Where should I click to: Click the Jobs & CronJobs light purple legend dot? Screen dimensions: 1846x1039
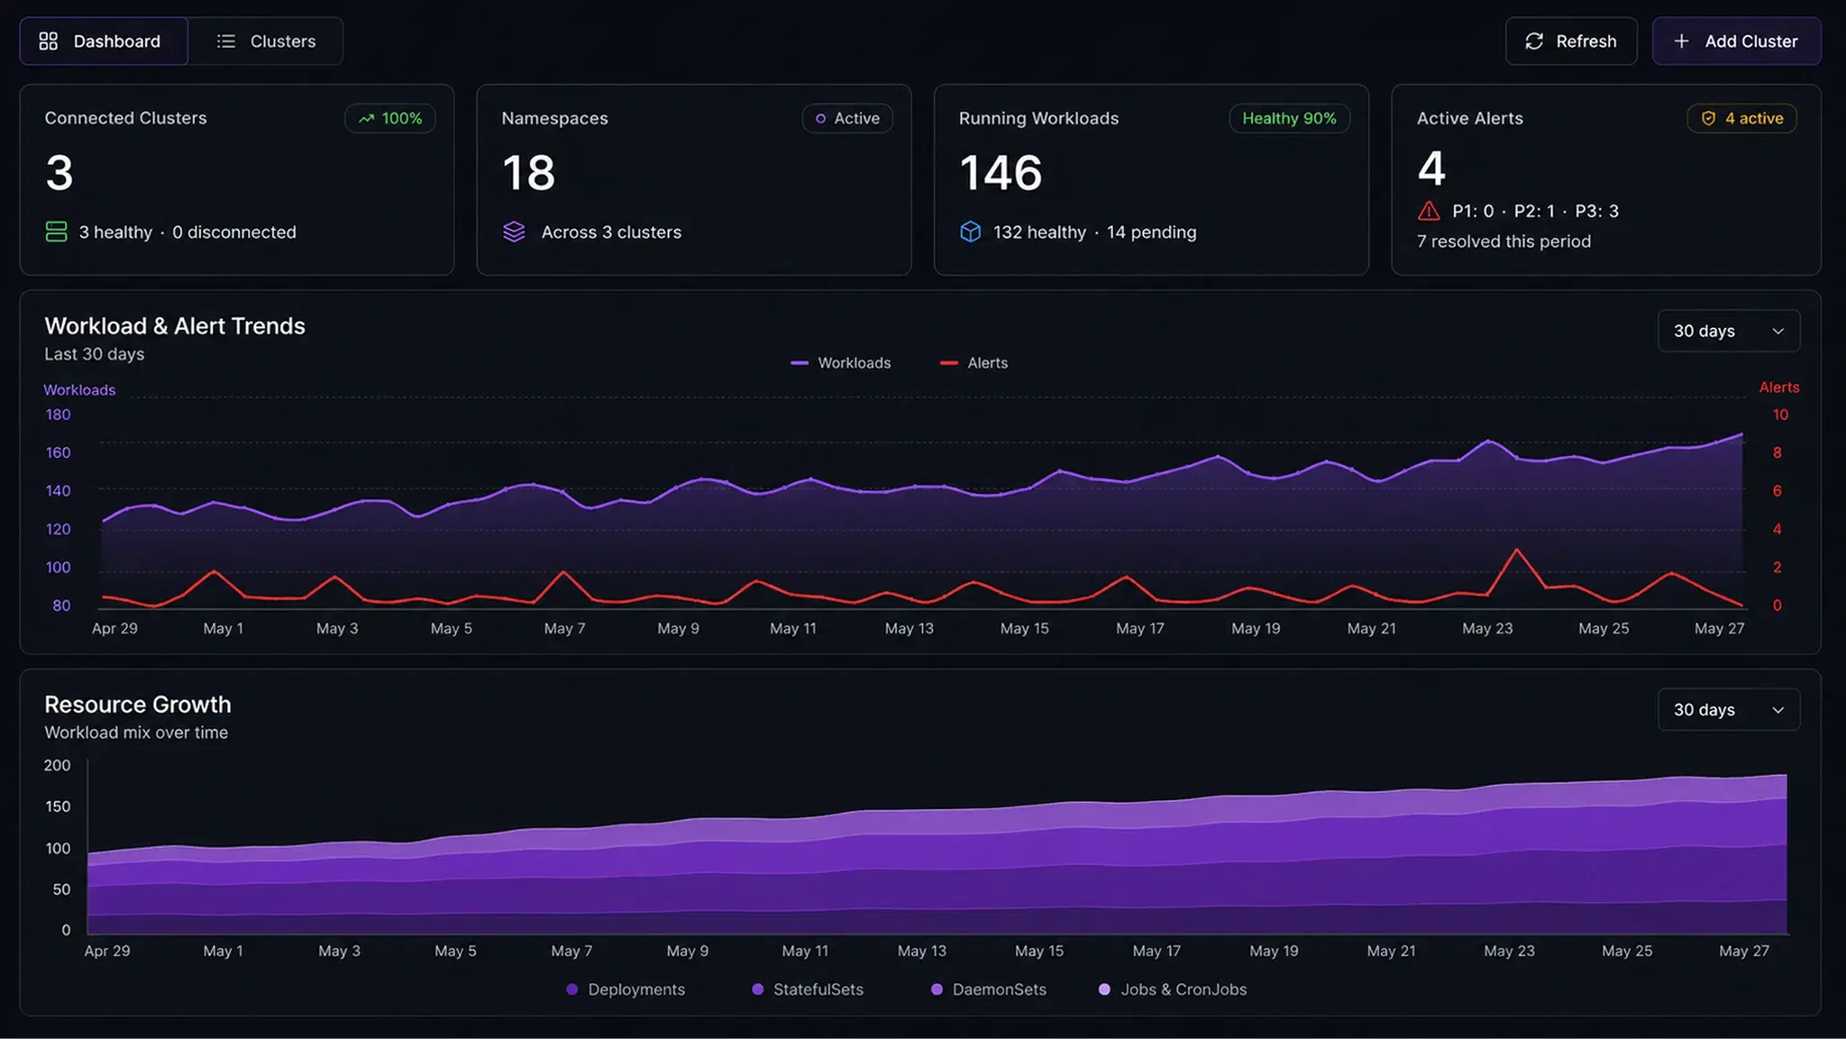1104,989
